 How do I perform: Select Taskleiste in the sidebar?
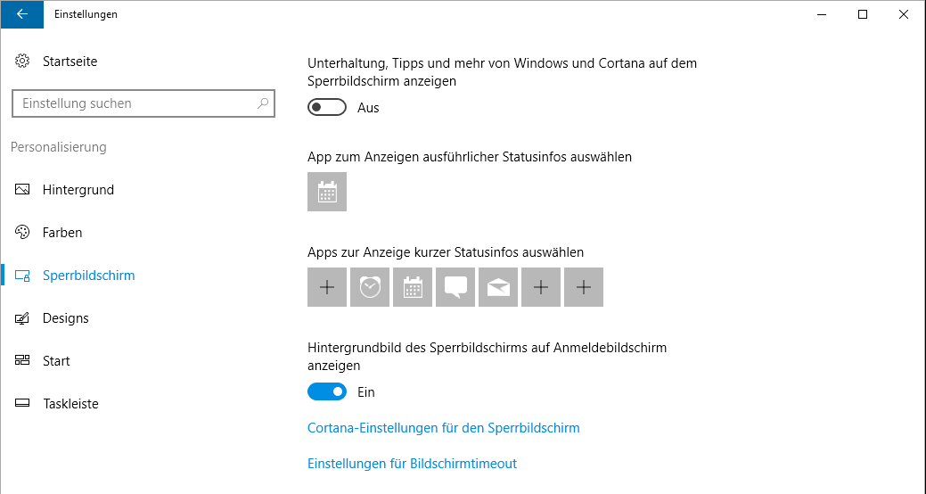tap(70, 404)
